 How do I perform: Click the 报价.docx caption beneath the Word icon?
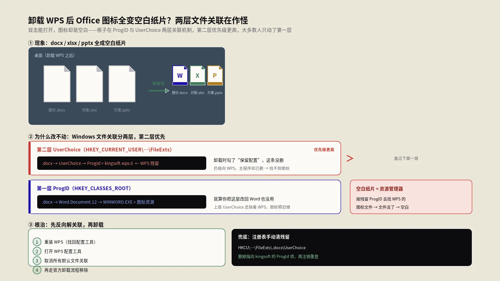click(180, 93)
